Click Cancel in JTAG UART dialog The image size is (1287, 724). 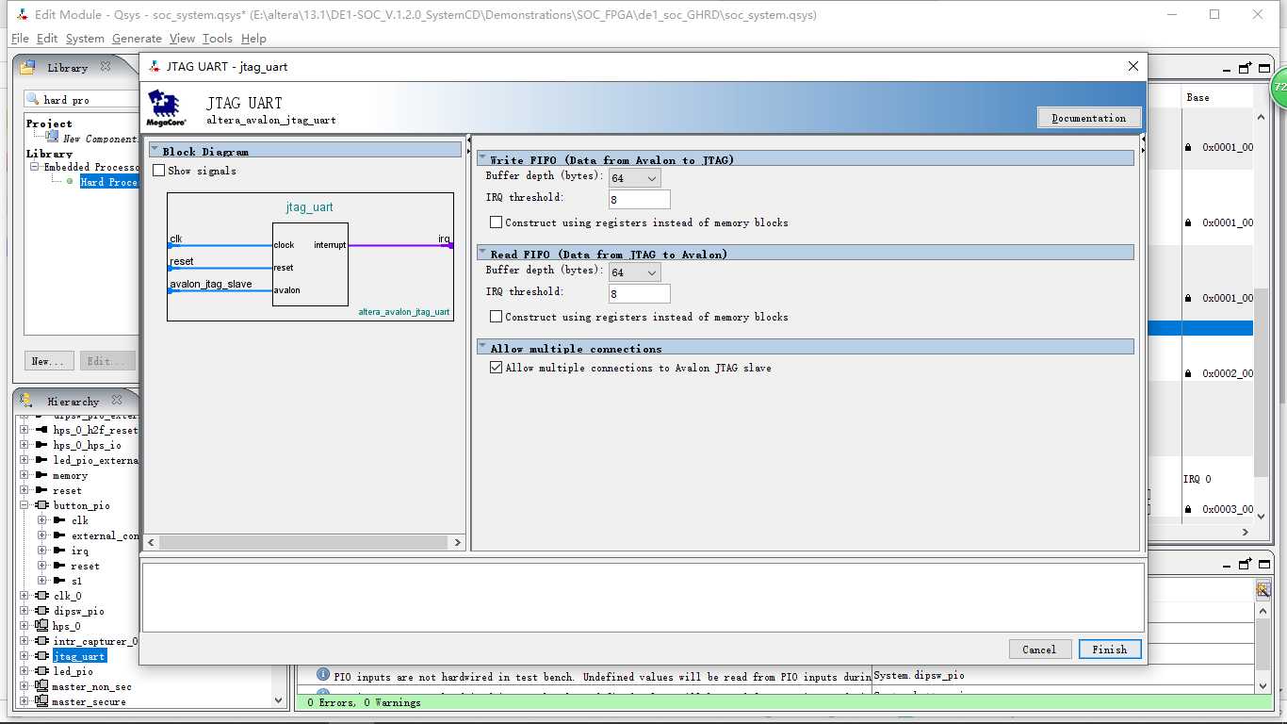tap(1039, 650)
